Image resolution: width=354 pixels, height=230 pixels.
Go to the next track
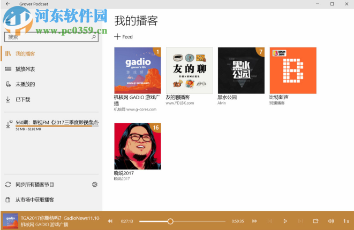tap(300, 221)
